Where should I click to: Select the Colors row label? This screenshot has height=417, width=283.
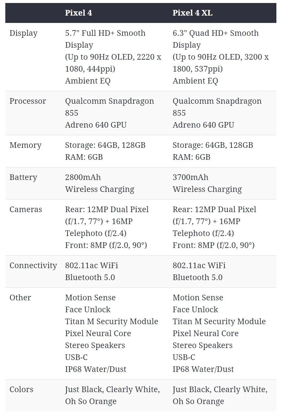click(22, 389)
